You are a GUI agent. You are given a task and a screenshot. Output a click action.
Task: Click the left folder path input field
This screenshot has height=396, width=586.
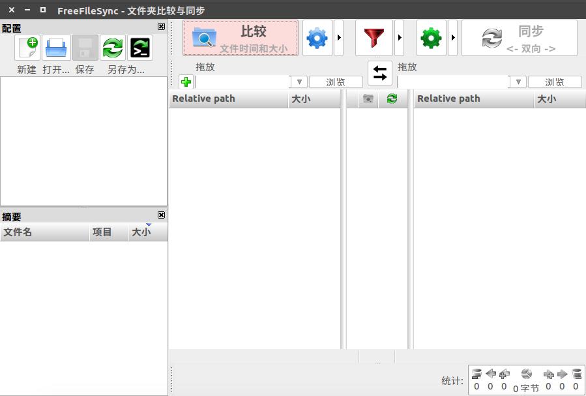(x=242, y=82)
